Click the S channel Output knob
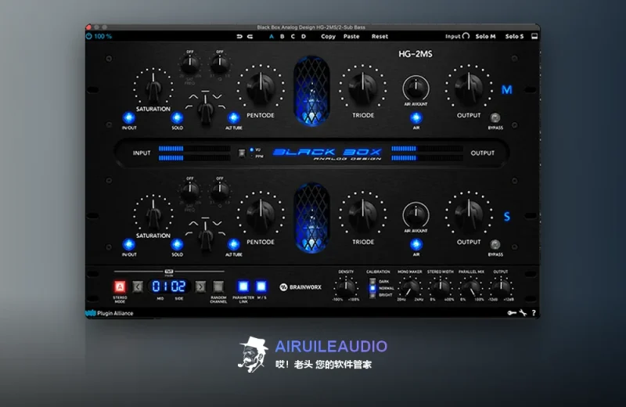 [x=469, y=214]
